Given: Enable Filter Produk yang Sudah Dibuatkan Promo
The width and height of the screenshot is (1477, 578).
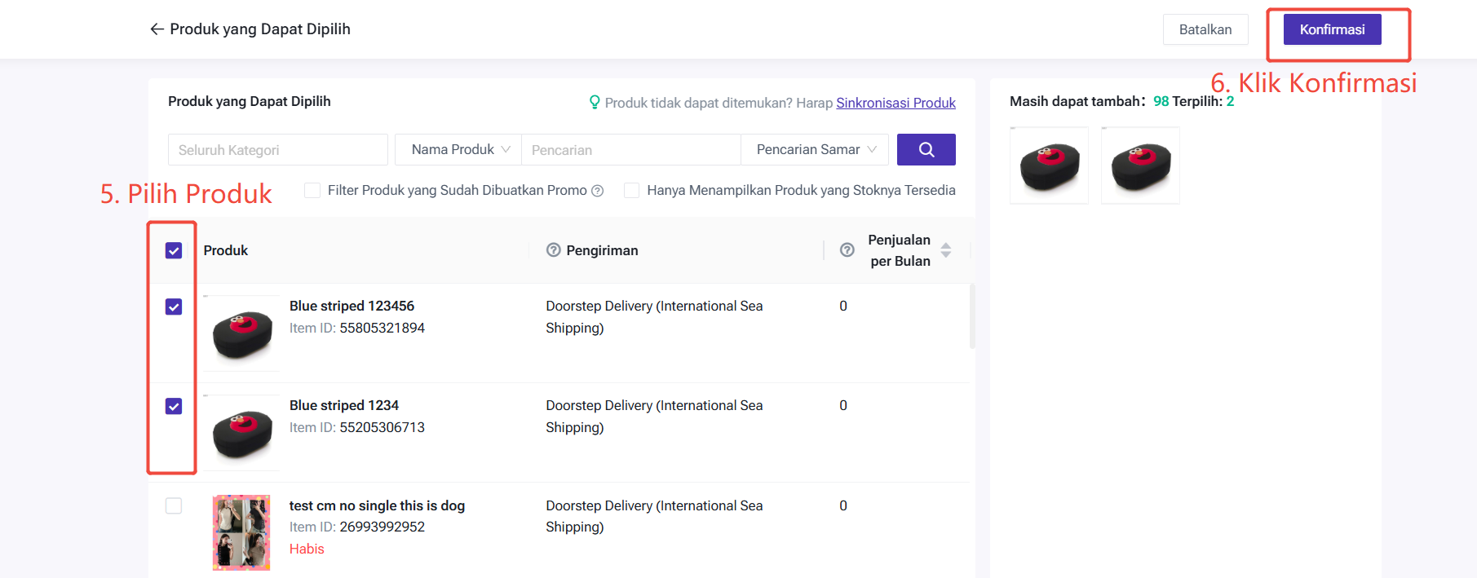Looking at the screenshot, I should tap(312, 190).
